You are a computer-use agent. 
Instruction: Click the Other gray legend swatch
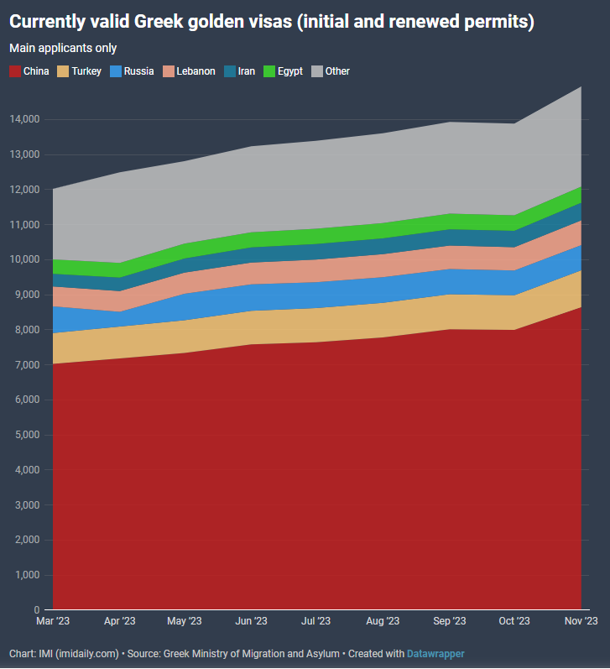pyautogui.click(x=317, y=71)
